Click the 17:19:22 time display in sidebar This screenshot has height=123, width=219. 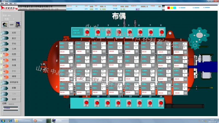pos(11,109)
